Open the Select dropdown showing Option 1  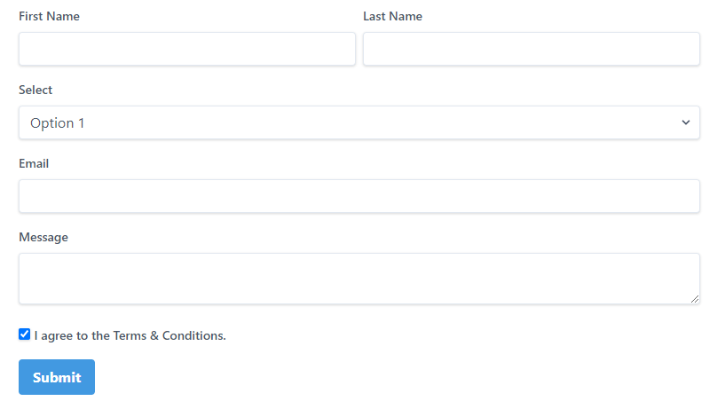[x=359, y=122]
